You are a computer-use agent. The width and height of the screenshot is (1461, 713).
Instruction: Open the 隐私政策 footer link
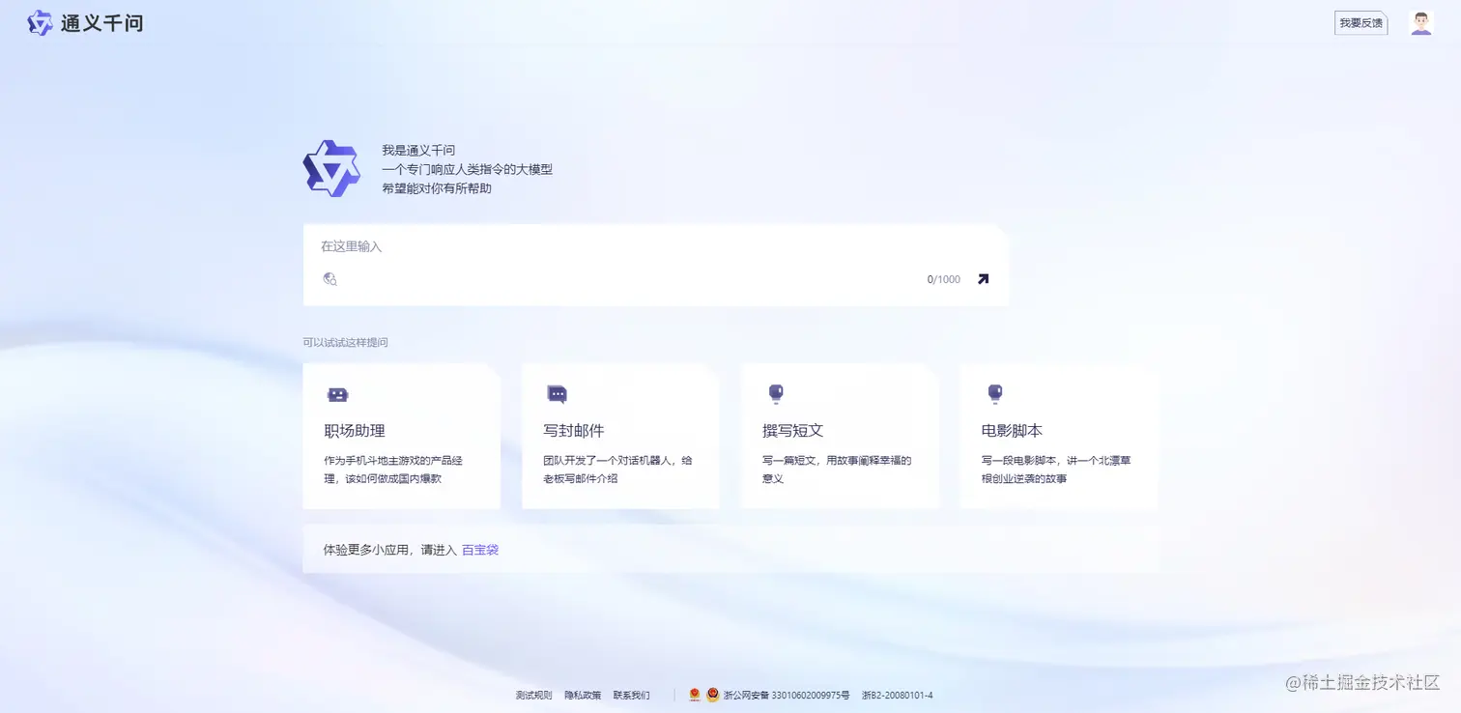(583, 696)
